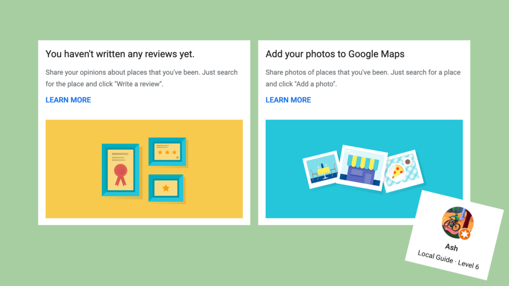Click the "Share your opinions about places" description
509x286 pixels.
pos(142,78)
